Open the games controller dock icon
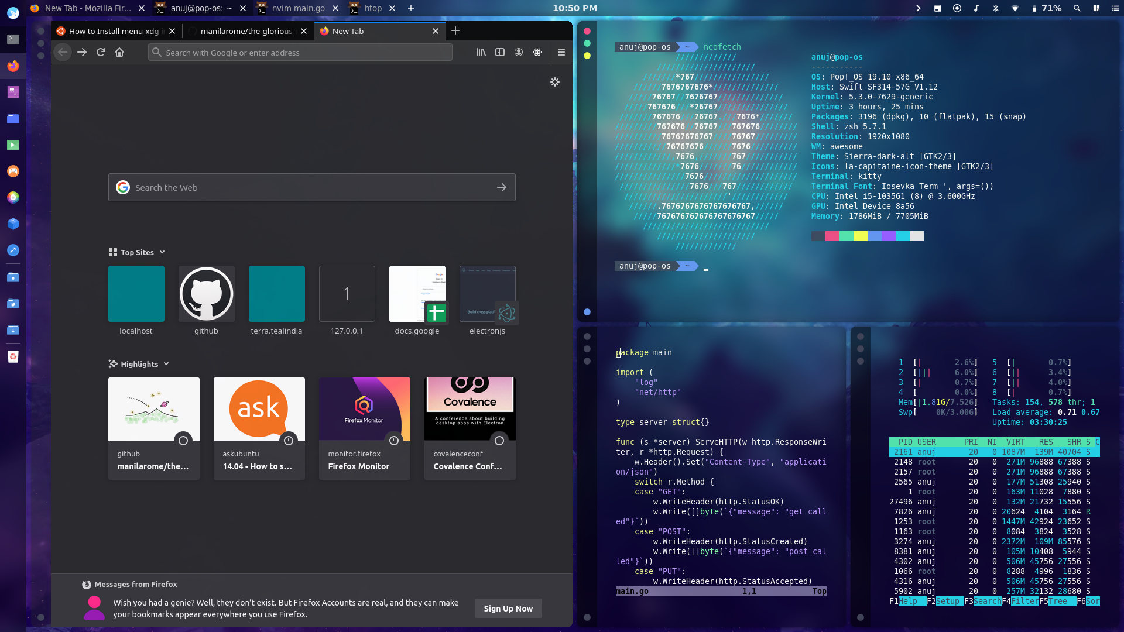 [13, 171]
